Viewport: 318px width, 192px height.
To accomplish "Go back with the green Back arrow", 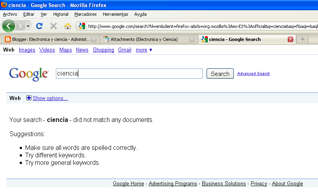I will (8, 26).
